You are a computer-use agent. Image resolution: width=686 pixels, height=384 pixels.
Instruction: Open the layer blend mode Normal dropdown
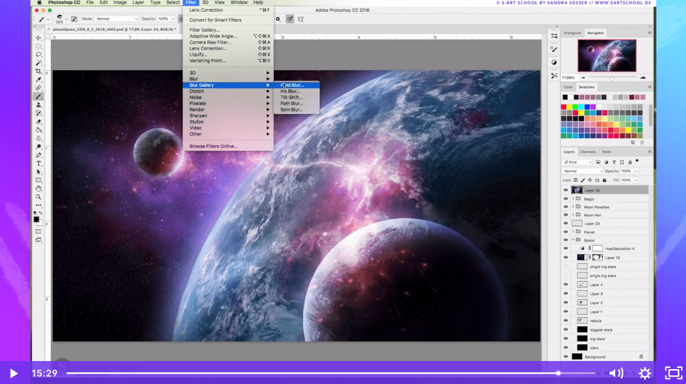[x=583, y=171]
